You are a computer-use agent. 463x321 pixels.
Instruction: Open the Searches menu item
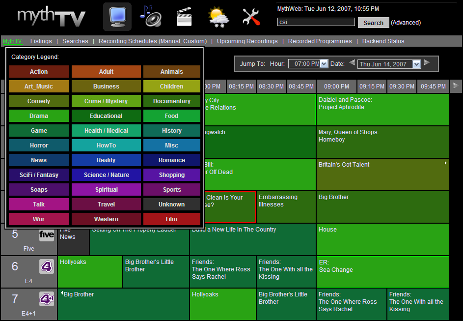[75, 41]
